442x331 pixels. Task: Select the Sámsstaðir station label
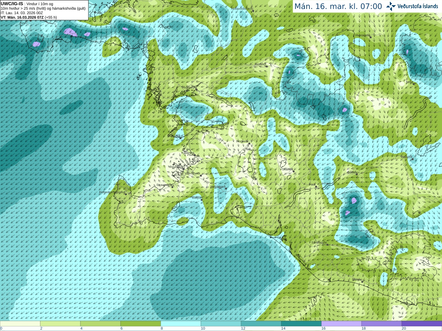[319, 243]
